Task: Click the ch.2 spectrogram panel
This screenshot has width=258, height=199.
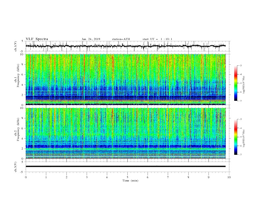Action: [x=126, y=133]
